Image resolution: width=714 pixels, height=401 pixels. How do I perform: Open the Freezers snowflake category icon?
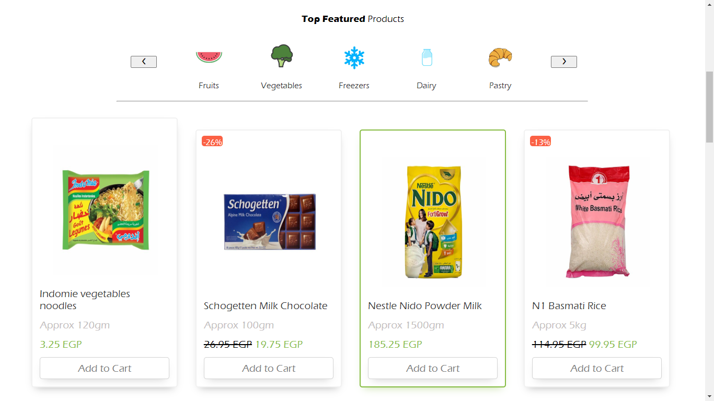point(354,57)
